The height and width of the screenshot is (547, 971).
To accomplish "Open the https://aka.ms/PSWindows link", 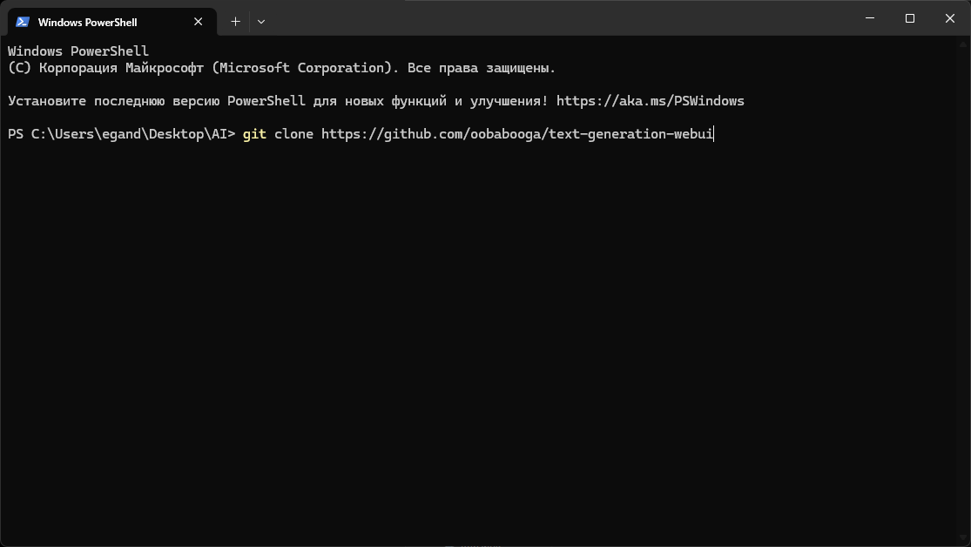I will pyautogui.click(x=650, y=101).
